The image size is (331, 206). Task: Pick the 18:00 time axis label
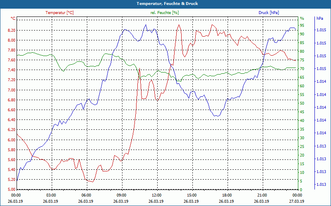tap(226, 195)
